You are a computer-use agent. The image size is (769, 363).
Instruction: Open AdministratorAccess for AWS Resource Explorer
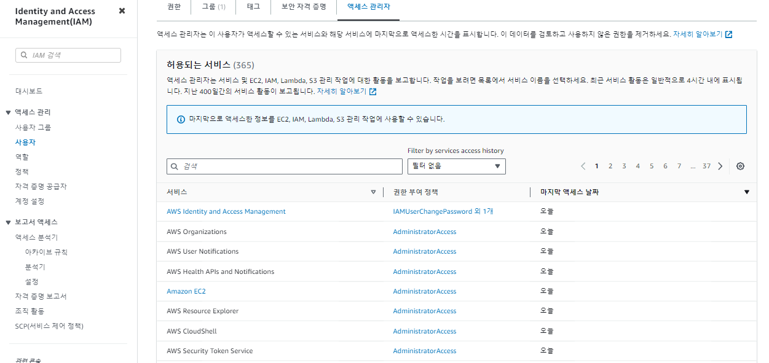click(425, 311)
